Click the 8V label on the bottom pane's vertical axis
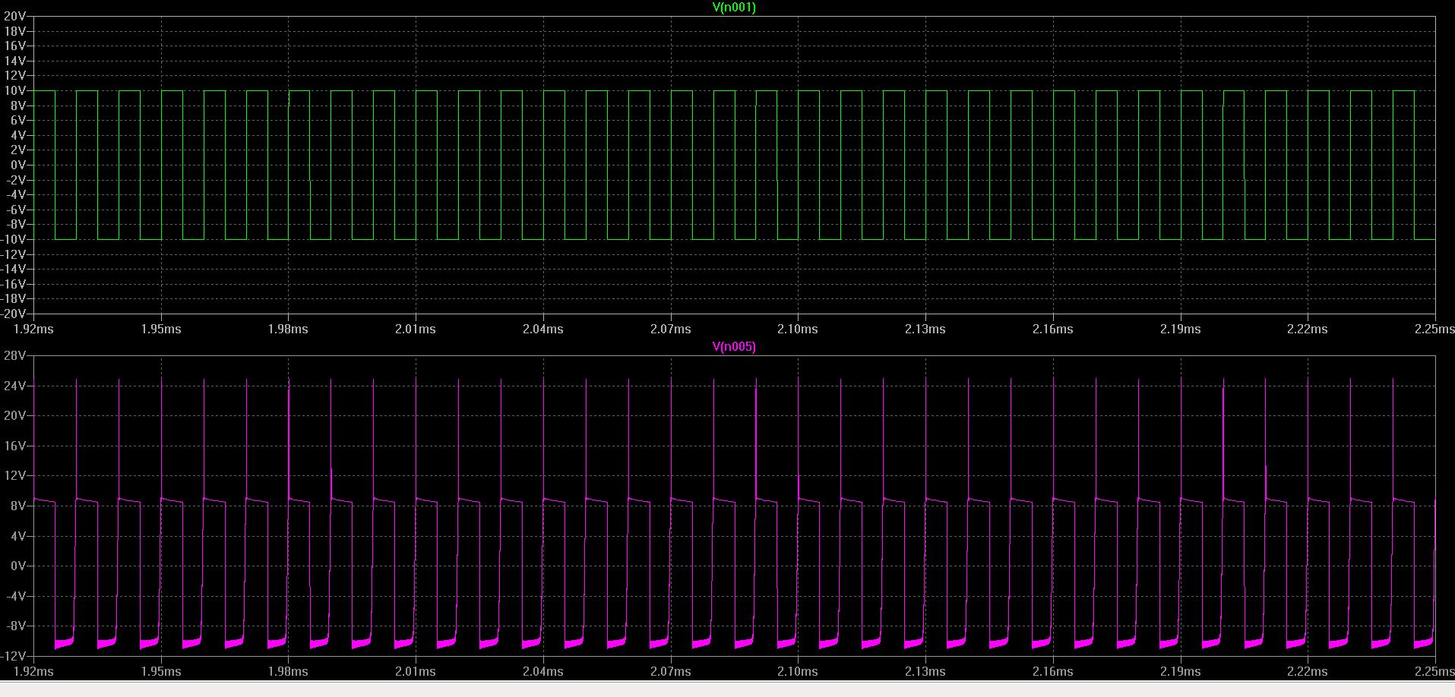 [17, 506]
